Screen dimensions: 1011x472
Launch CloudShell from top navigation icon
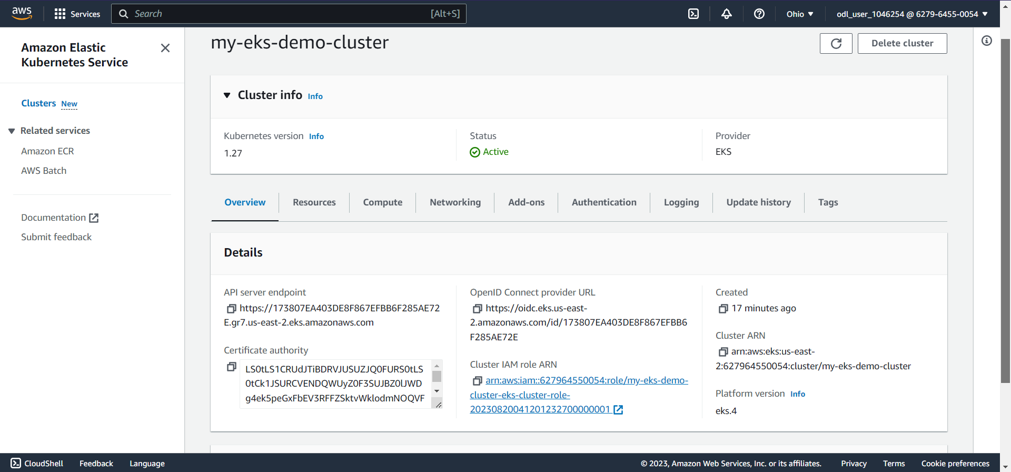point(693,14)
